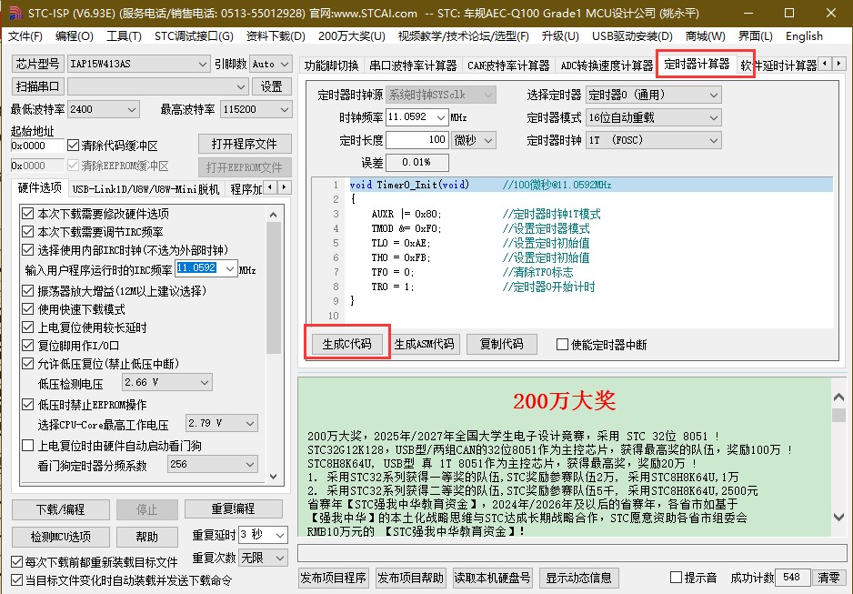Open 最高波特率 115200 dropdown

coord(256,109)
